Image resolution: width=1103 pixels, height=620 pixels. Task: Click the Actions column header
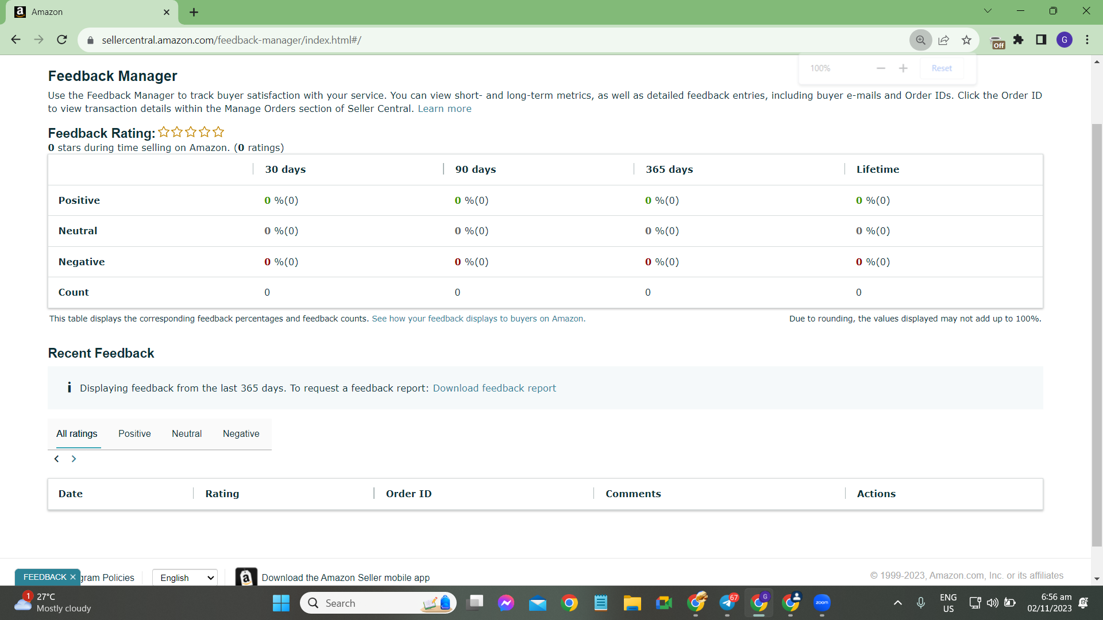(x=876, y=494)
